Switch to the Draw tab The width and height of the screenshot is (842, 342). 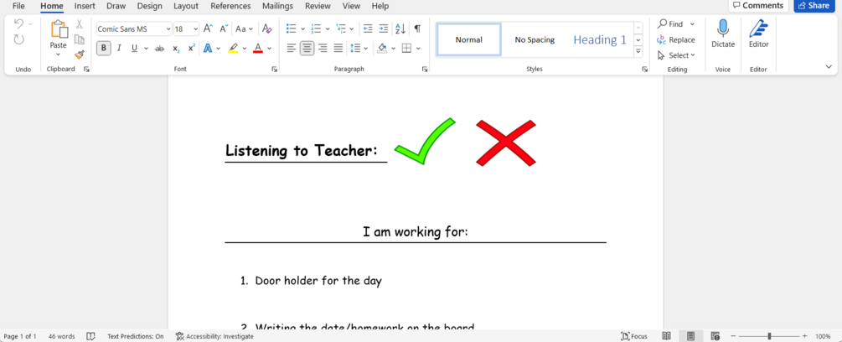pos(116,6)
